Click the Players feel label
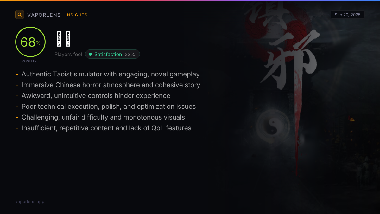 point(68,54)
